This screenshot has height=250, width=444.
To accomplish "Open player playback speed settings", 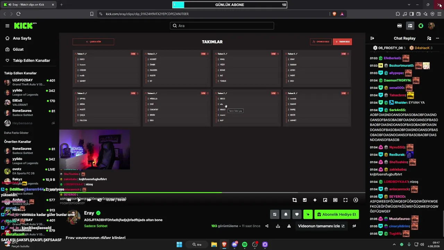I will tap(356, 200).
